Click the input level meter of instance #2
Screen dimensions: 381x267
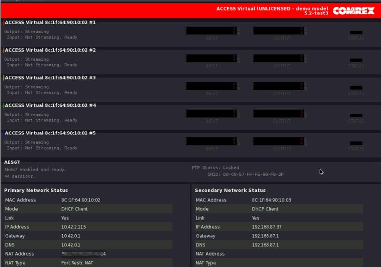tap(211, 58)
